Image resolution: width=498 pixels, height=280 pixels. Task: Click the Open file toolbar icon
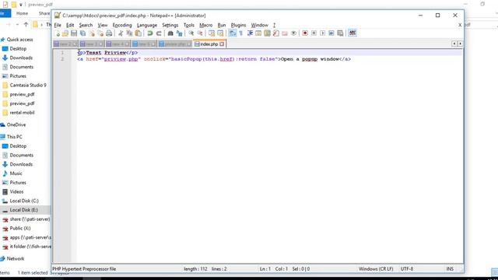[65, 33]
